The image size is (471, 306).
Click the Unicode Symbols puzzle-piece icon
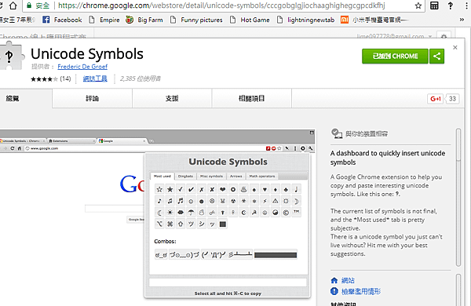coord(11,56)
